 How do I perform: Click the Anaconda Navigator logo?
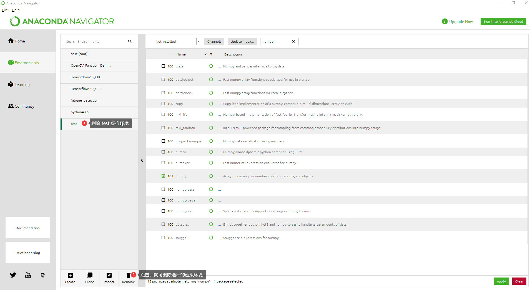pos(62,21)
